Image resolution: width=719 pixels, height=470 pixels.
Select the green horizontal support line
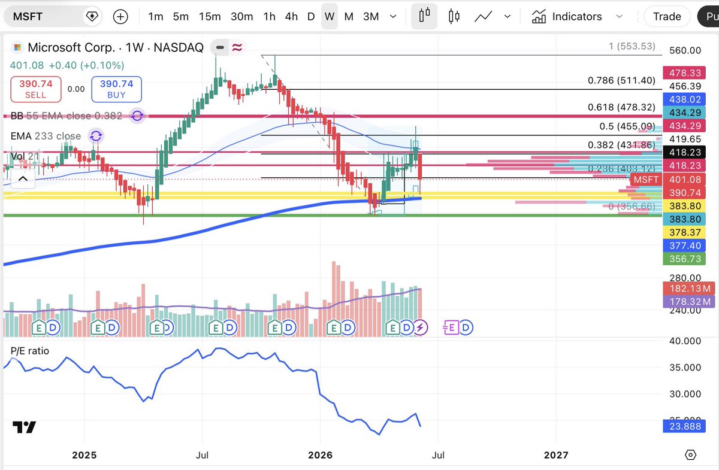pyautogui.click(x=333, y=215)
